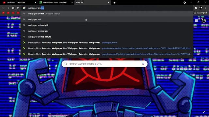Click the Customize this page pencil icon
Screen dimensions: 209x117
coord(204,112)
